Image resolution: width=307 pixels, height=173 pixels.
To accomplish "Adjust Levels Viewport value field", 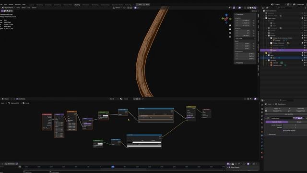I will pyautogui.click(x=296, y=125).
